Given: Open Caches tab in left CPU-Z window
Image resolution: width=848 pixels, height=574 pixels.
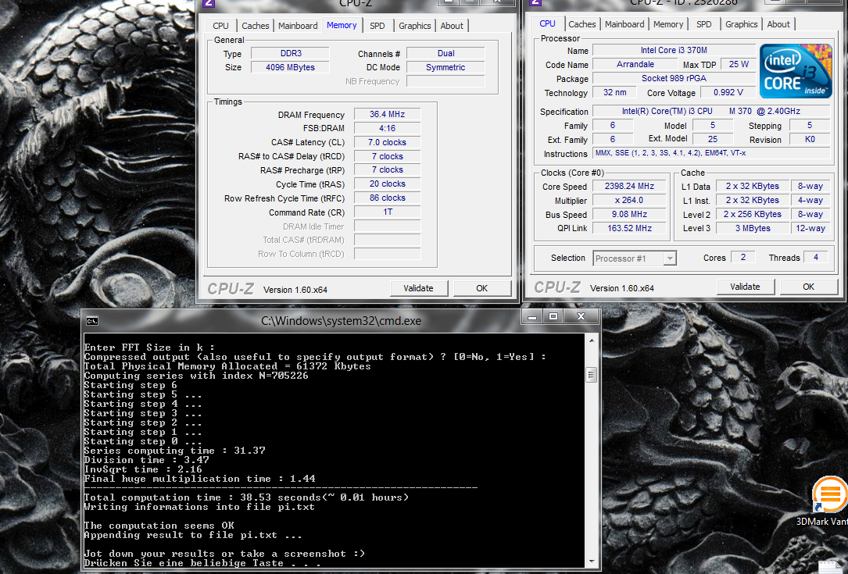Looking at the screenshot, I should point(256,26).
